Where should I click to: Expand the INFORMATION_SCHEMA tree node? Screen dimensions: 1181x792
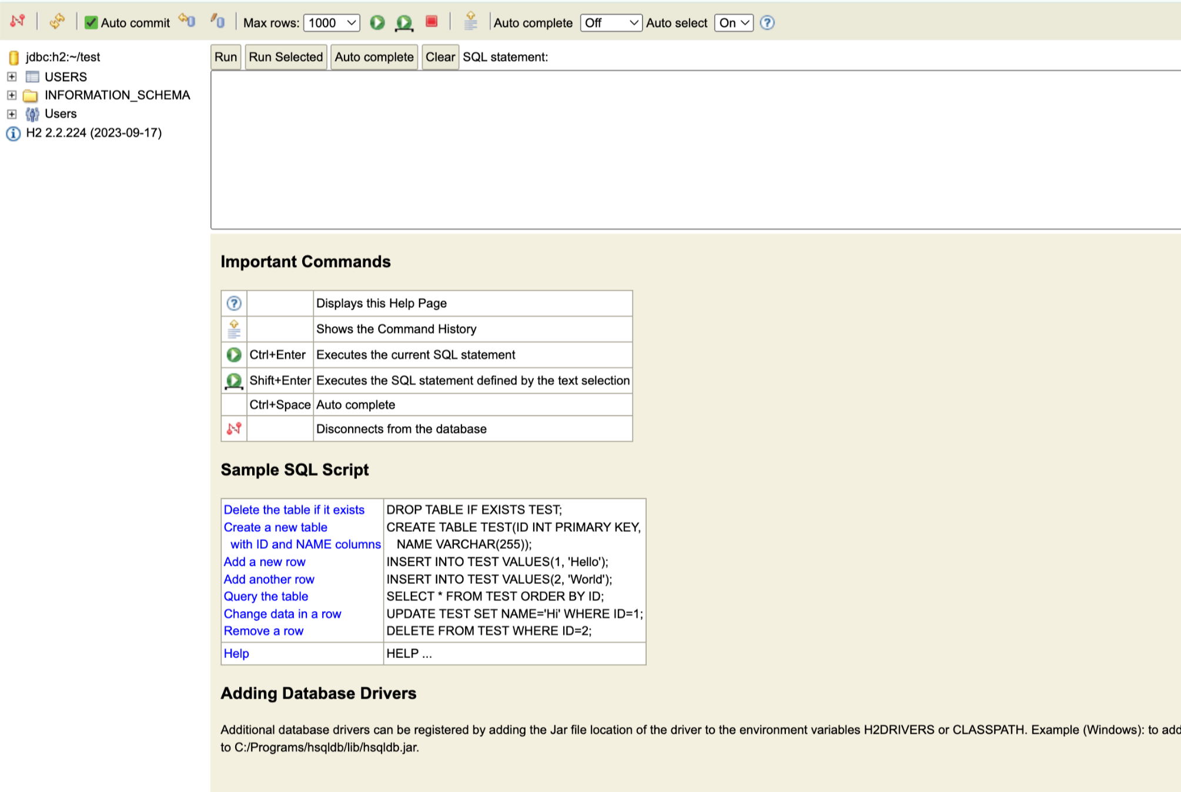click(x=12, y=95)
